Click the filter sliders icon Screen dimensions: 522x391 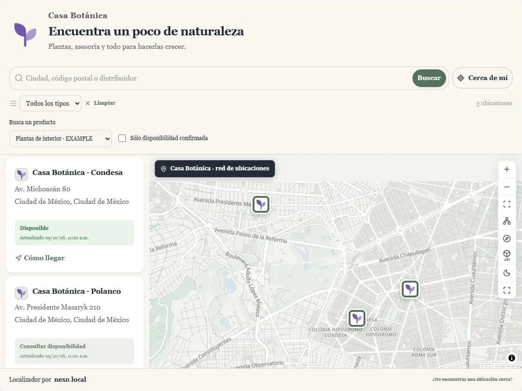coord(13,103)
